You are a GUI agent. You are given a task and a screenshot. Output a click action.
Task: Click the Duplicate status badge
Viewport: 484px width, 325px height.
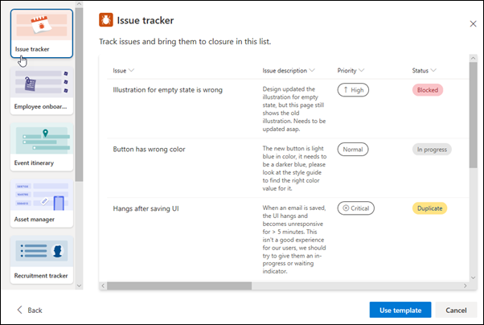[x=429, y=208]
